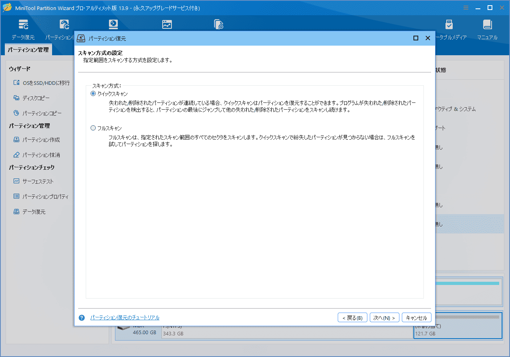The width and height of the screenshot is (510, 357).
Task: Click the 状態 column header in main window
Action: coord(441,70)
